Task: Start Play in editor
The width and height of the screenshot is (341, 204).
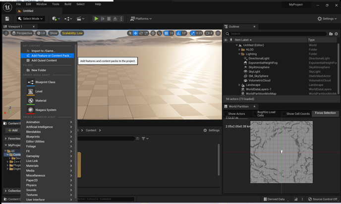Action: click(x=96, y=19)
